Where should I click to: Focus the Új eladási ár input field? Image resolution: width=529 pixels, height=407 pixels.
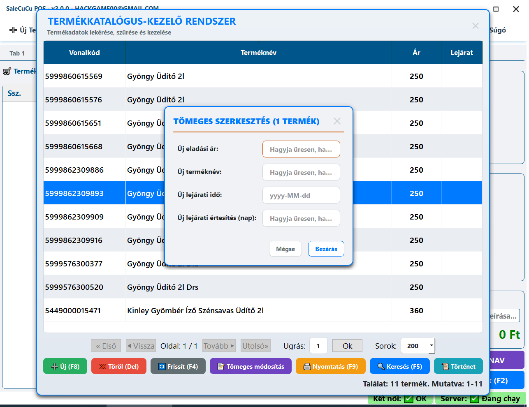[301, 149]
